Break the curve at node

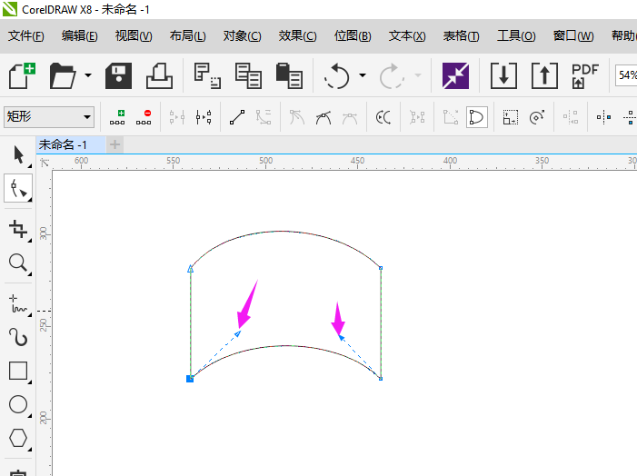tap(204, 117)
